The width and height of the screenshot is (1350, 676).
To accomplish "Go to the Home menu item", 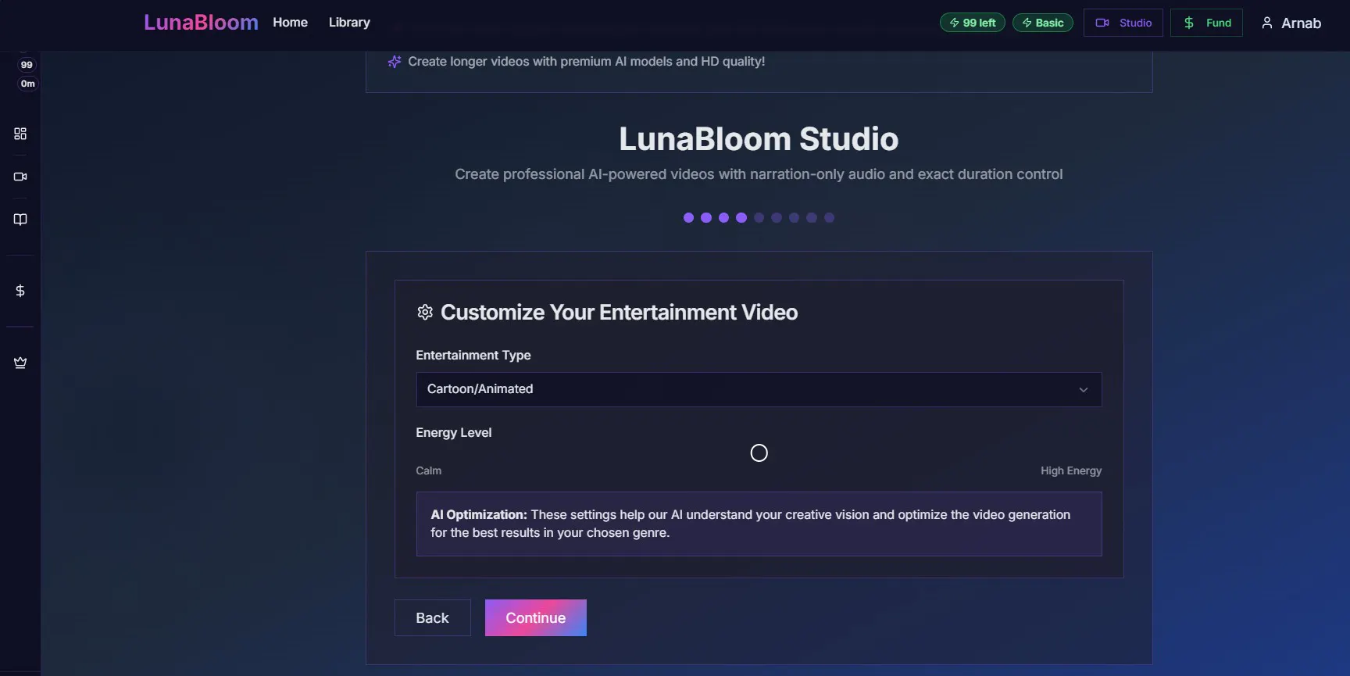I will 290,23.
